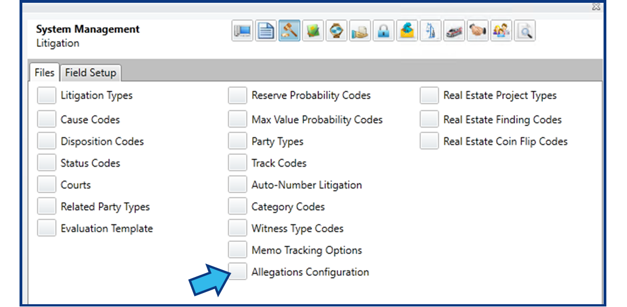Open the Disposition Codes button
The image size is (627, 307).
(46, 142)
